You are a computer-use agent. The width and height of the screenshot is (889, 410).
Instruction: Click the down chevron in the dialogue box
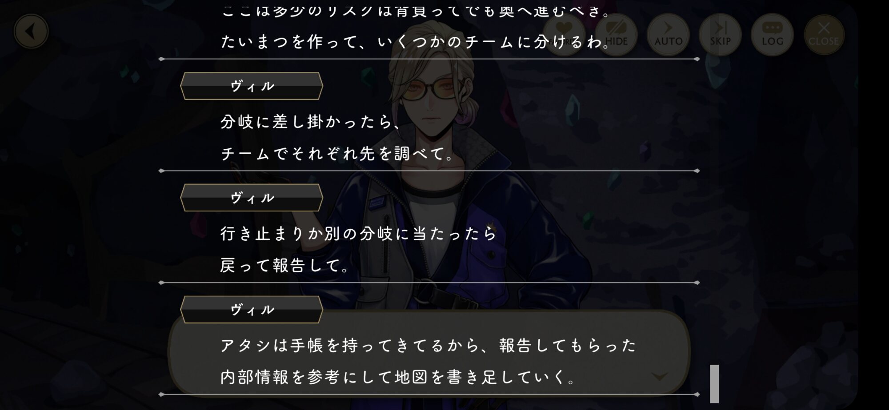pos(659,377)
